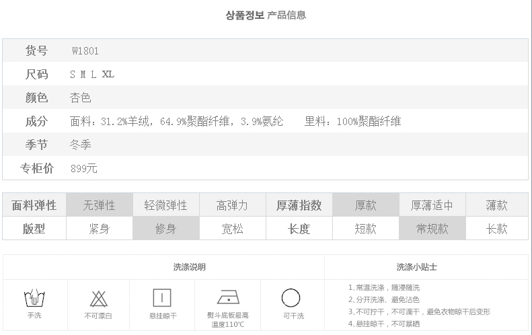Click tip 1 常温洗涤，随浸随洗

point(384,287)
